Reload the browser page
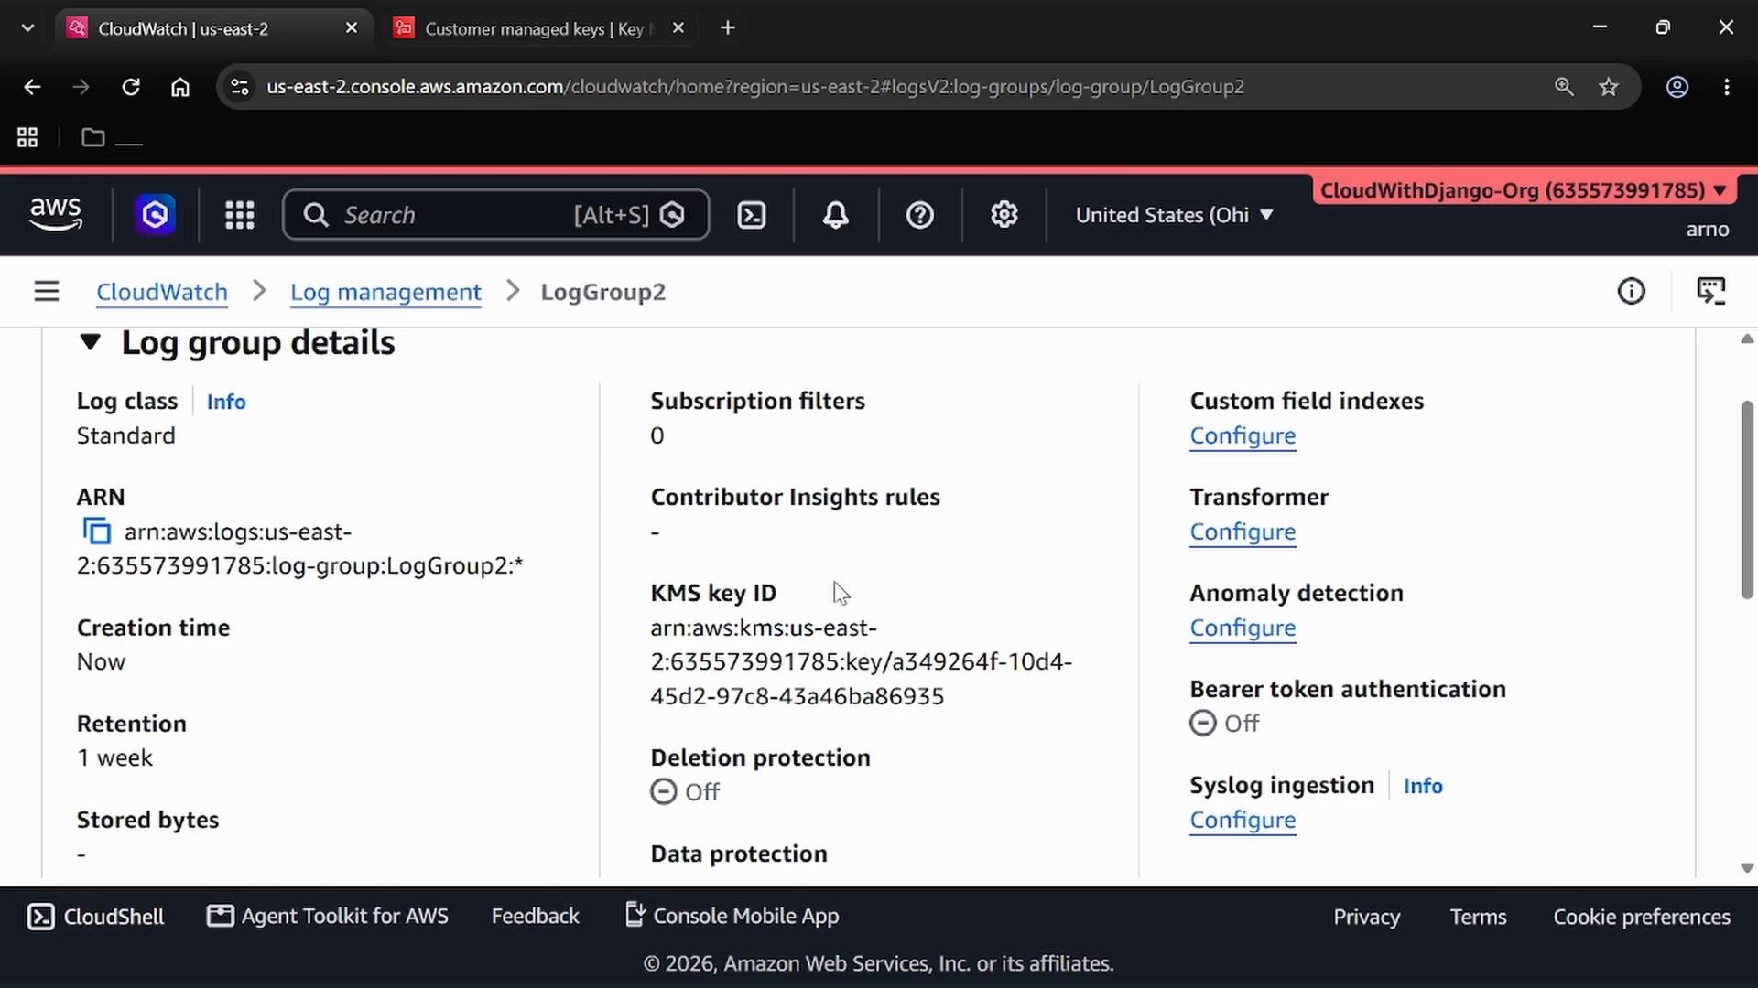This screenshot has height=988, width=1758. pos(131,87)
